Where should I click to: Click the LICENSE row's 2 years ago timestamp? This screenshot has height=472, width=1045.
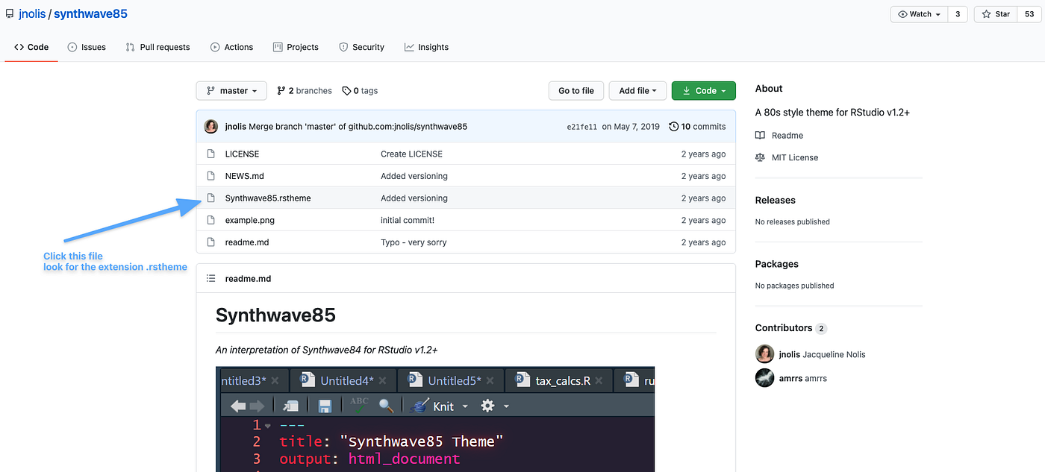703,154
